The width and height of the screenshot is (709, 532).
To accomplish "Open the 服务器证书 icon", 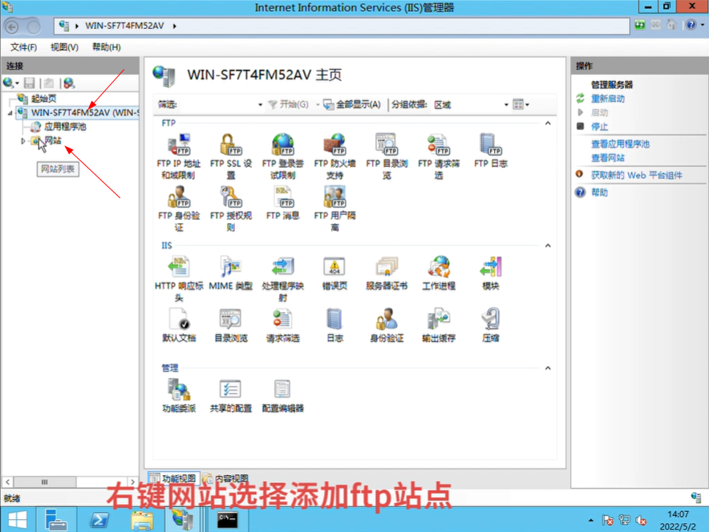I will (387, 273).
